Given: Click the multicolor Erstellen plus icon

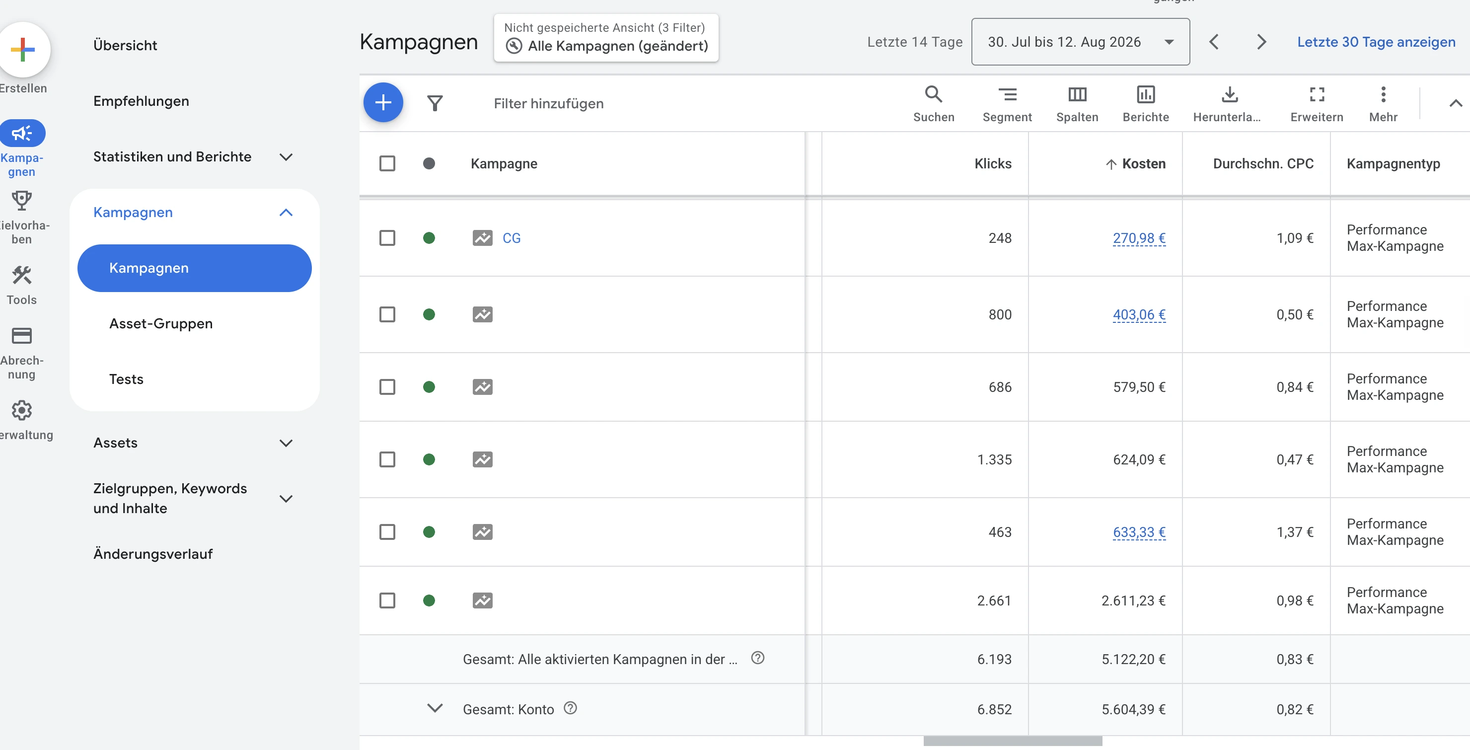Looking at the screenshot, I should (x=23, y=49).
